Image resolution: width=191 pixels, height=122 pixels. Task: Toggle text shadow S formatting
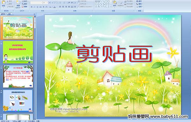pyautogui.click(x=43, y=7)
